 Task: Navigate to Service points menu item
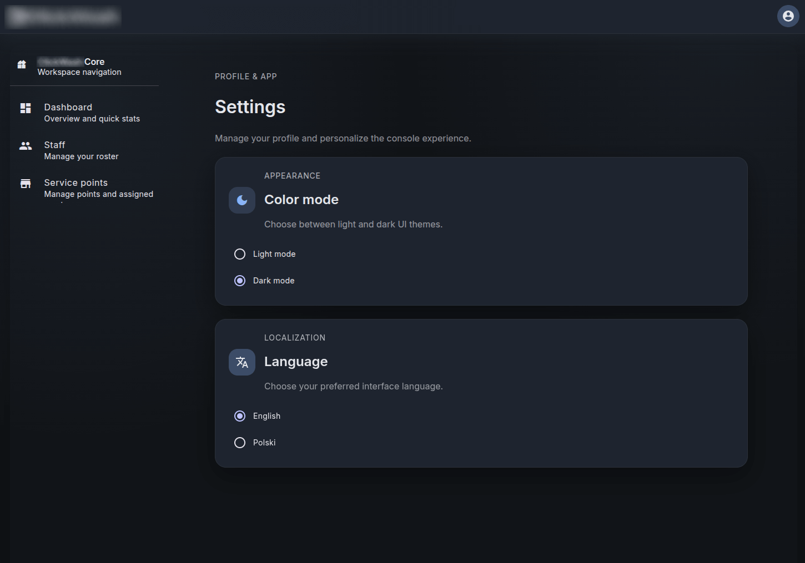tap(98, 188)
